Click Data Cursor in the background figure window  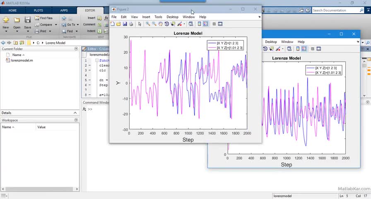[x=271, y=49]
